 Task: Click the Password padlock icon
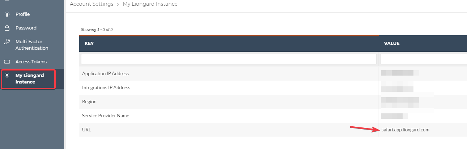point(7,28)
